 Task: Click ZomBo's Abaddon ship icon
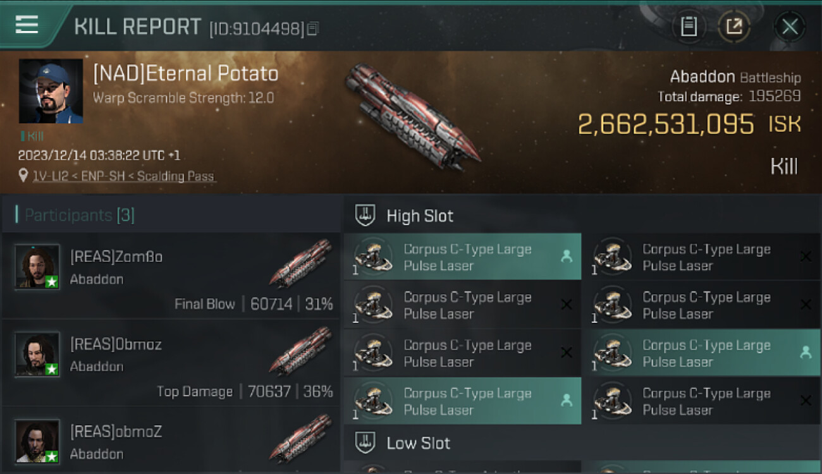coord(301,262)
